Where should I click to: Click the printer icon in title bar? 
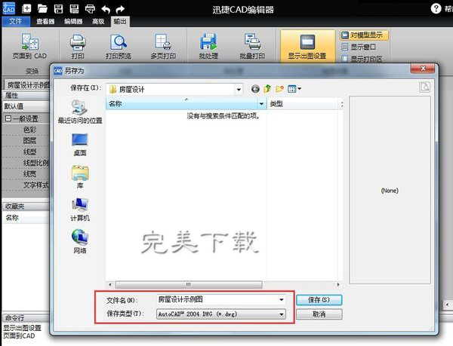(90, 8)
